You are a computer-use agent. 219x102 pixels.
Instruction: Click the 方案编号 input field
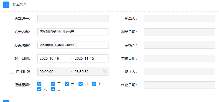[x=73, y=19]
